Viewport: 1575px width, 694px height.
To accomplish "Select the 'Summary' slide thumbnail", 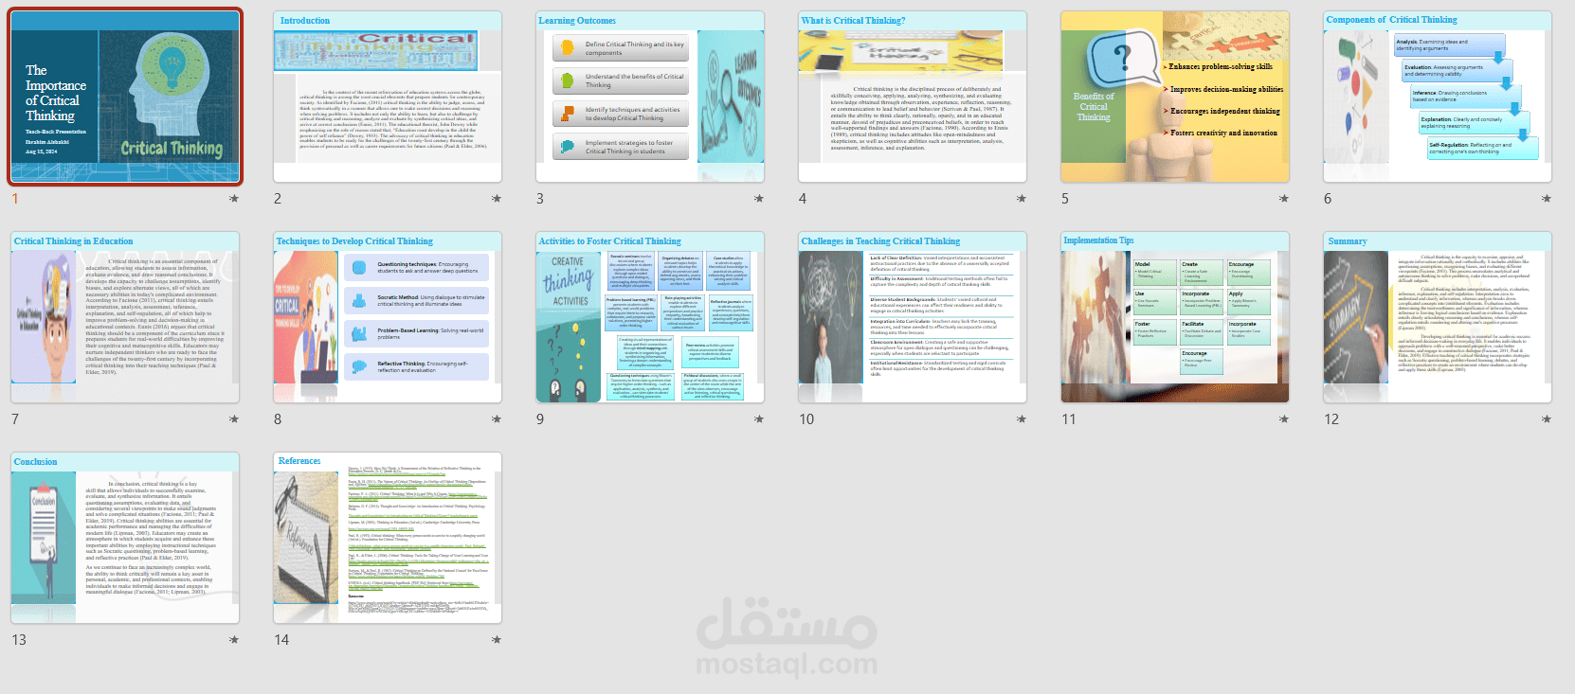I will (x=1438, y=317).
